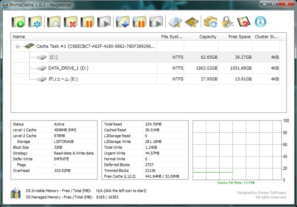Viewport: 297px width, 207px height.
Task: Click the Level-2 Cache 978MB value
Action: click(59, 136)
